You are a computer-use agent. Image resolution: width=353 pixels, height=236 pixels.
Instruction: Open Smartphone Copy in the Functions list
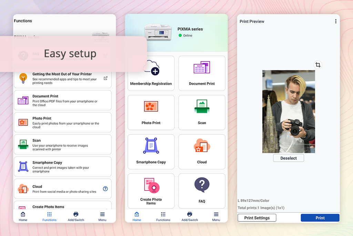[x=63, y=167]
